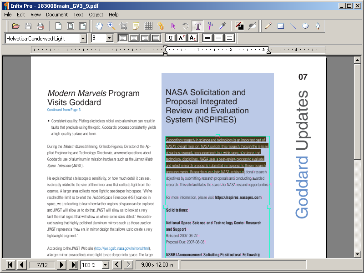Activate the Zoom magnifier tool

click(x=111, y=26)
